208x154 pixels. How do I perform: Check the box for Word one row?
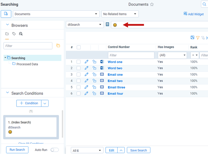tap(79, 62)
